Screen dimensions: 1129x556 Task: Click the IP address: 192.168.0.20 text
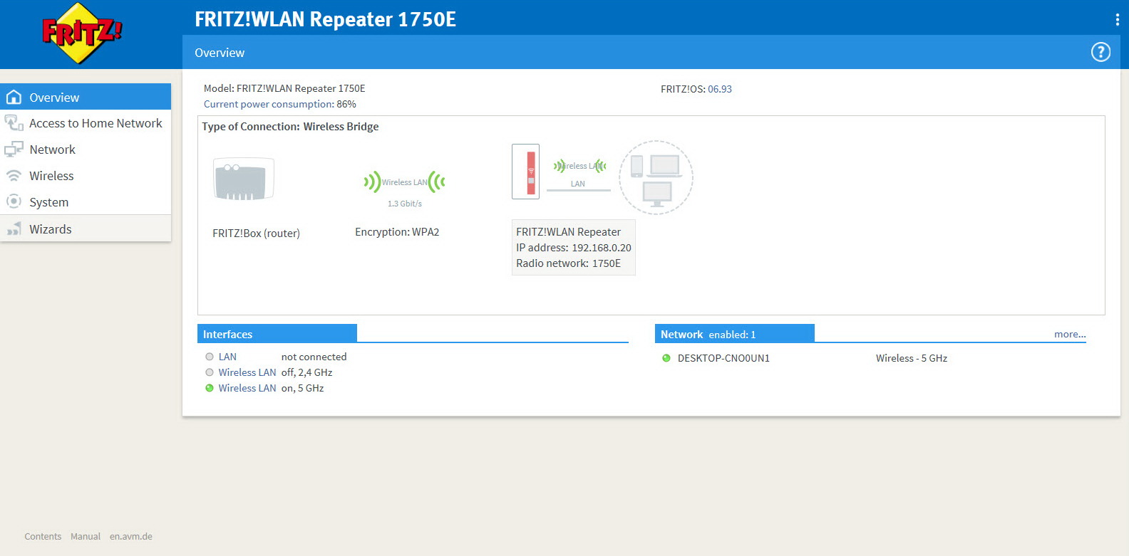[574, 248]
